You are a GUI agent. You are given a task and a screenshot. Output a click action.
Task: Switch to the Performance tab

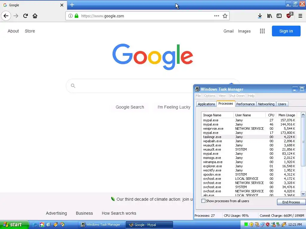click(245, 104)
